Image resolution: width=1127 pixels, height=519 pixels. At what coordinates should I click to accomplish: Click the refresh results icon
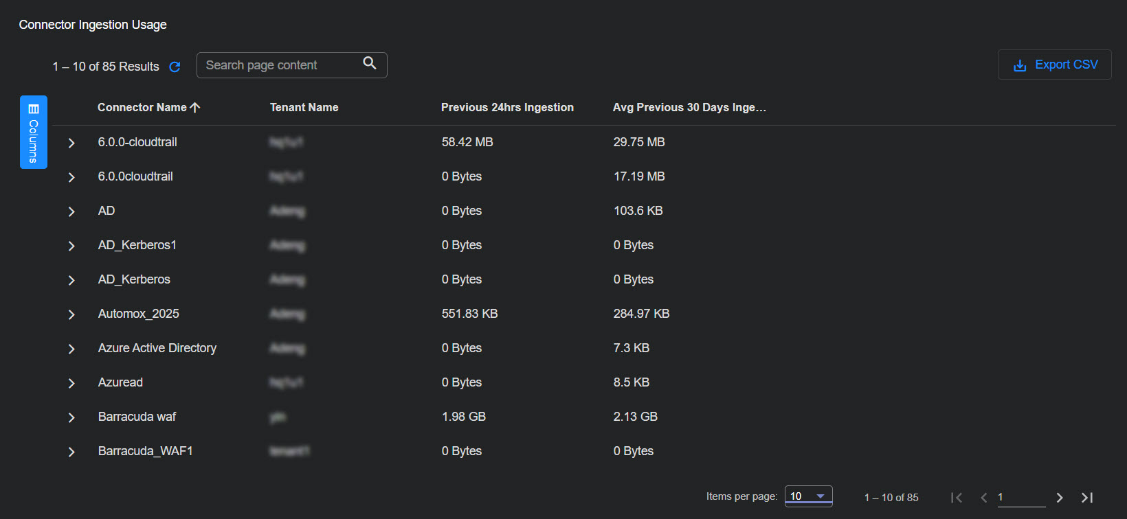pyautogui.click(x=175, y=67)
